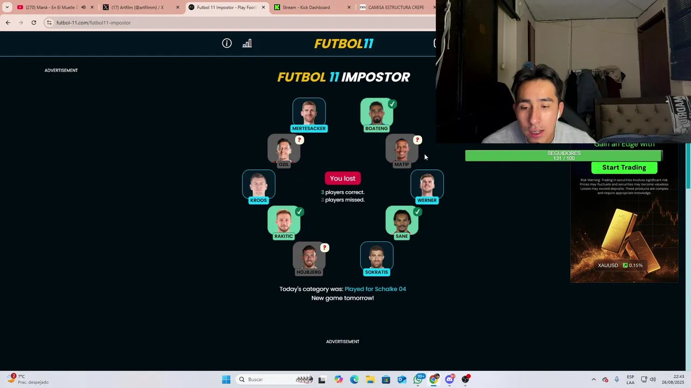Click the checkmark badge on Sane
Image resolution: width=691 pixels, height=388 pixels.
pos(417,212)
